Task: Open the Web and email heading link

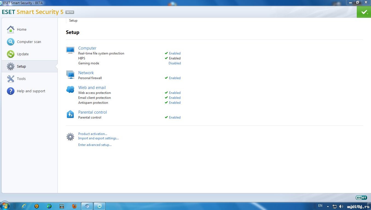Action: (92, 88)
